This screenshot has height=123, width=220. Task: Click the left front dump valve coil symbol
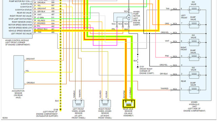coord(194,25)
